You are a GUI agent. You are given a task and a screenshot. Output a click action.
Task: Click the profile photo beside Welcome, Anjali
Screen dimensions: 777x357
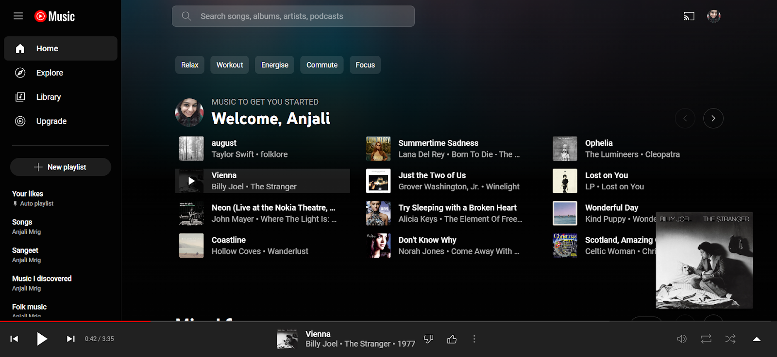click(x=189, y=112)
